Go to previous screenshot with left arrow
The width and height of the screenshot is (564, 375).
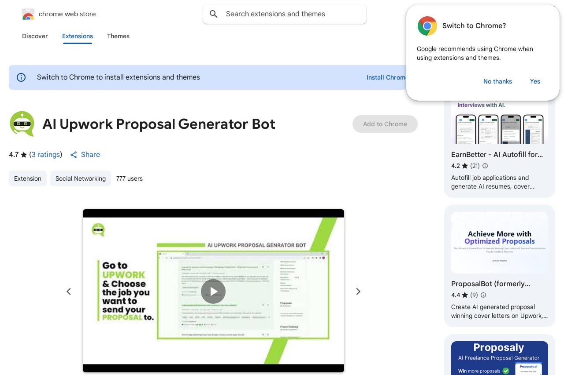69,291
